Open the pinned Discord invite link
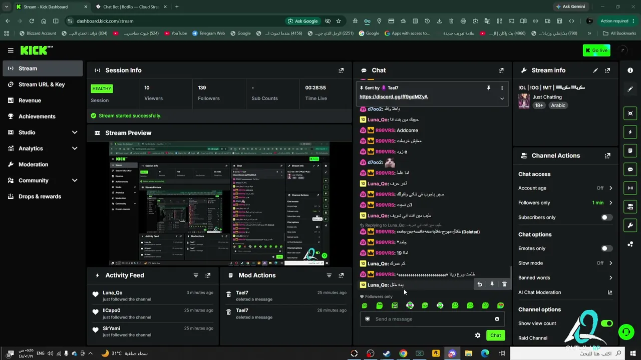This screenshot has height=360, width=641. pos(394,97)
